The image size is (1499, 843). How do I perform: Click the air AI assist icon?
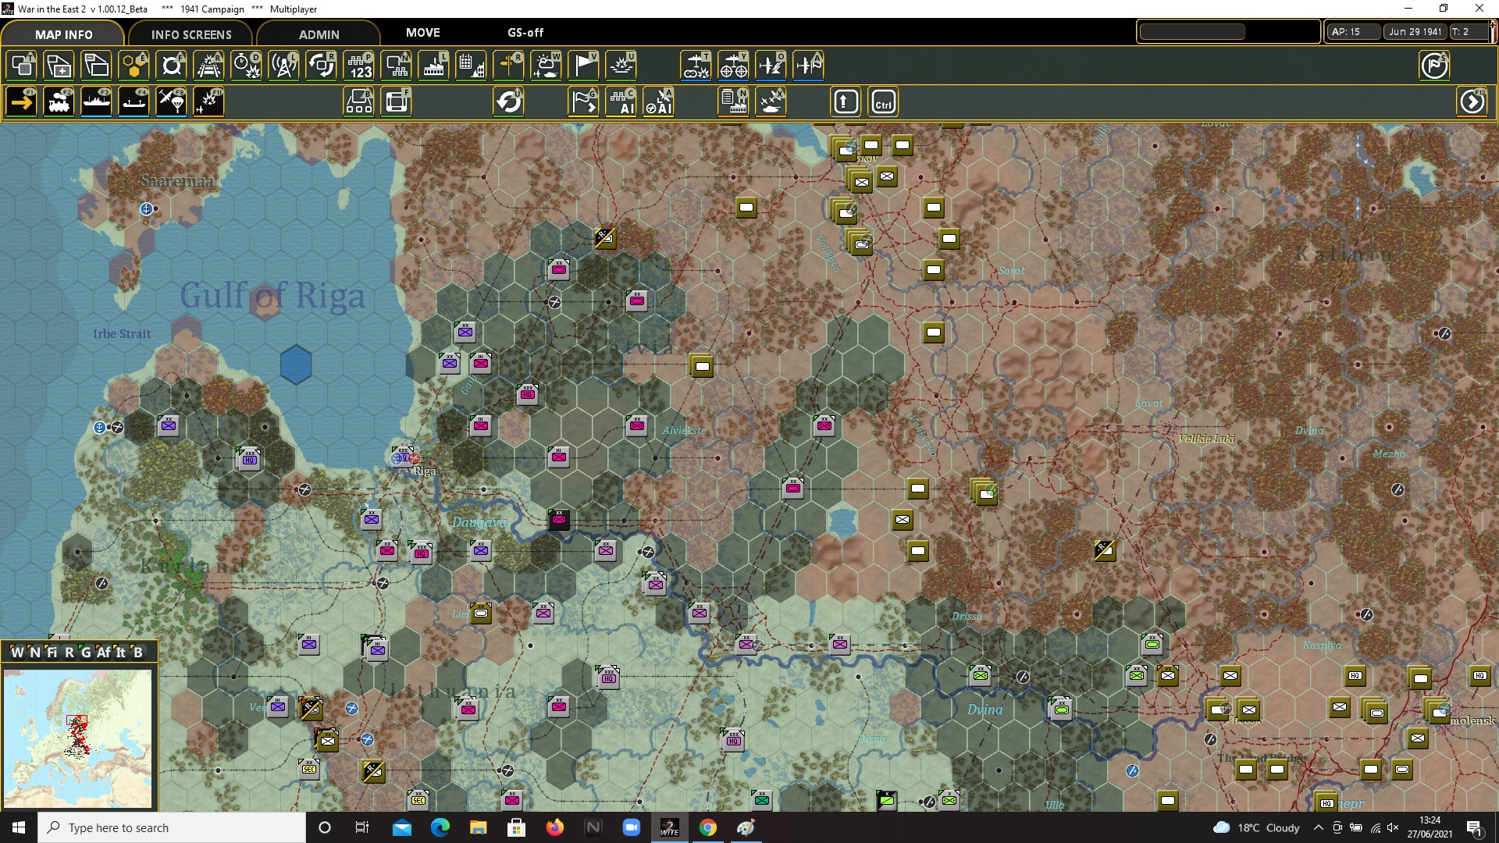click(659, 102)
